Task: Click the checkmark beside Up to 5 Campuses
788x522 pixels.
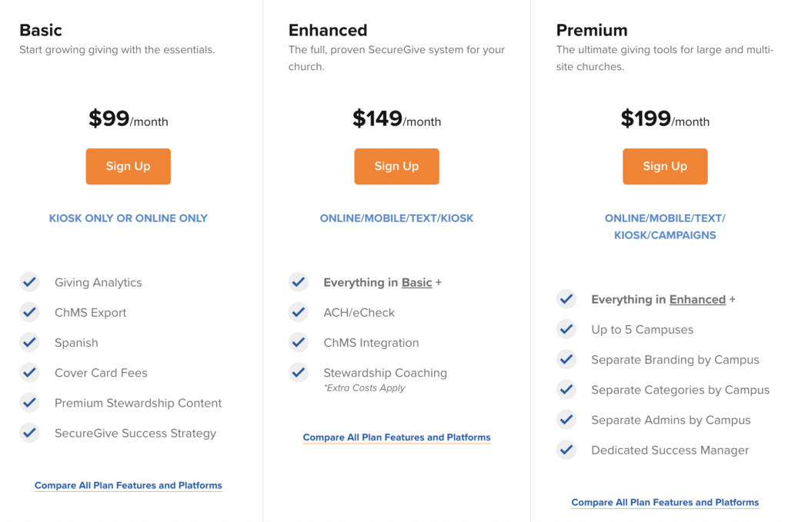Action: [x=566, y=329]
